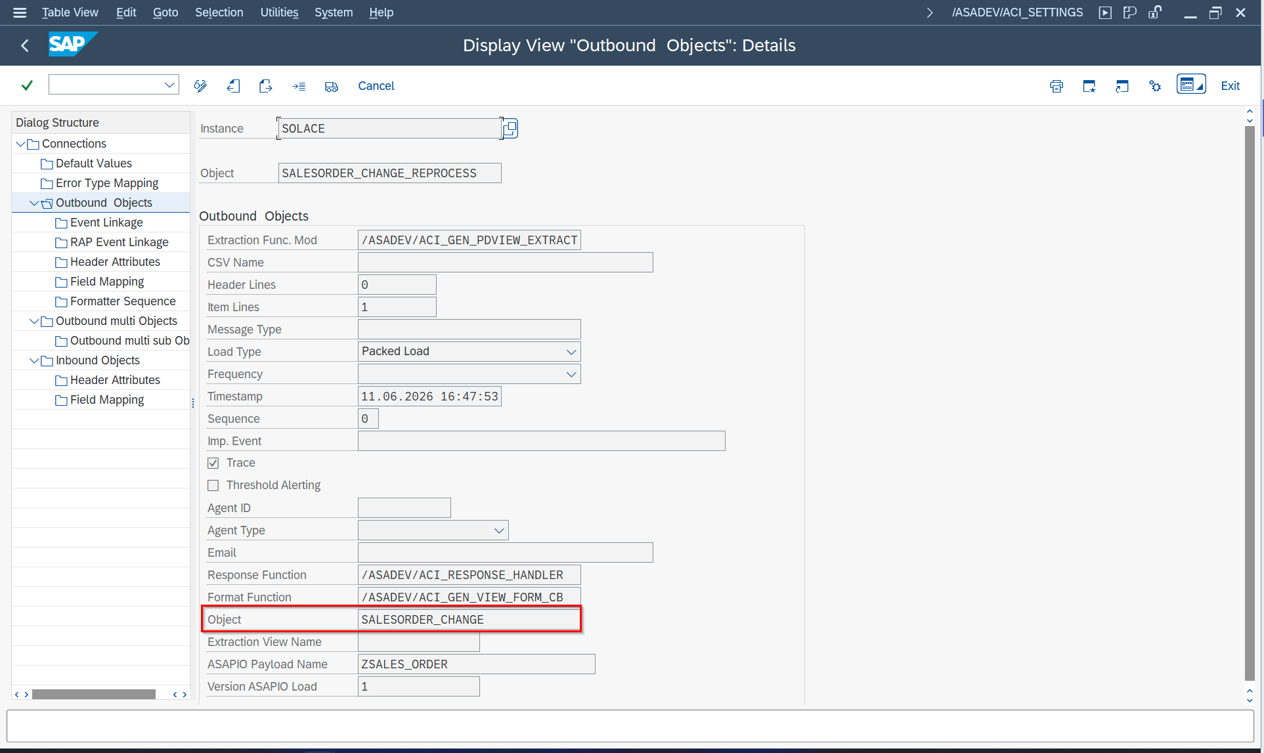Click the dialog structure horizontal scrollbar
This screenshot has height=753, width=1264.
tap(93, 694)
